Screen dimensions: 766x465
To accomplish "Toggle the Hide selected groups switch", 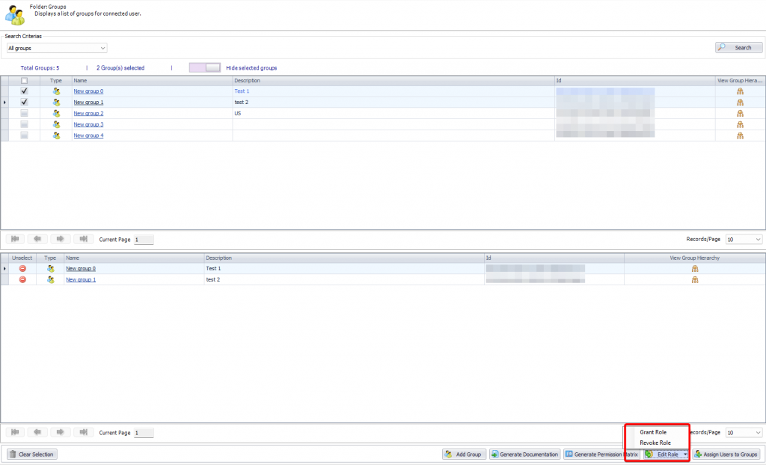I will (x=205, y=67).
